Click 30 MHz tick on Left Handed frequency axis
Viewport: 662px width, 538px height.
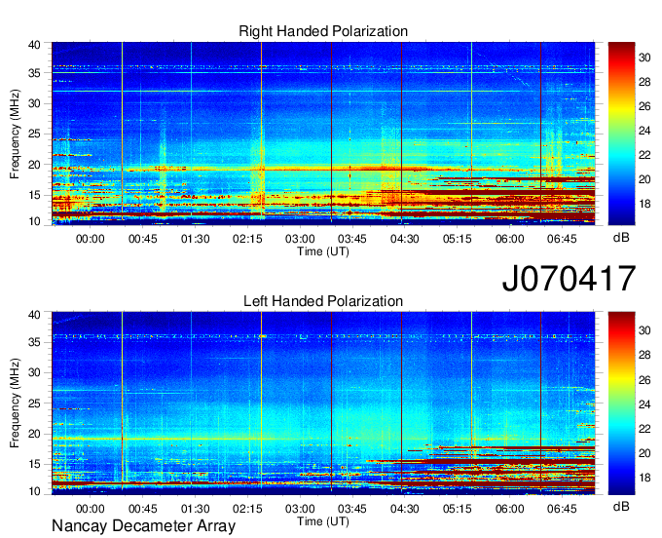(x=34, y=372)
